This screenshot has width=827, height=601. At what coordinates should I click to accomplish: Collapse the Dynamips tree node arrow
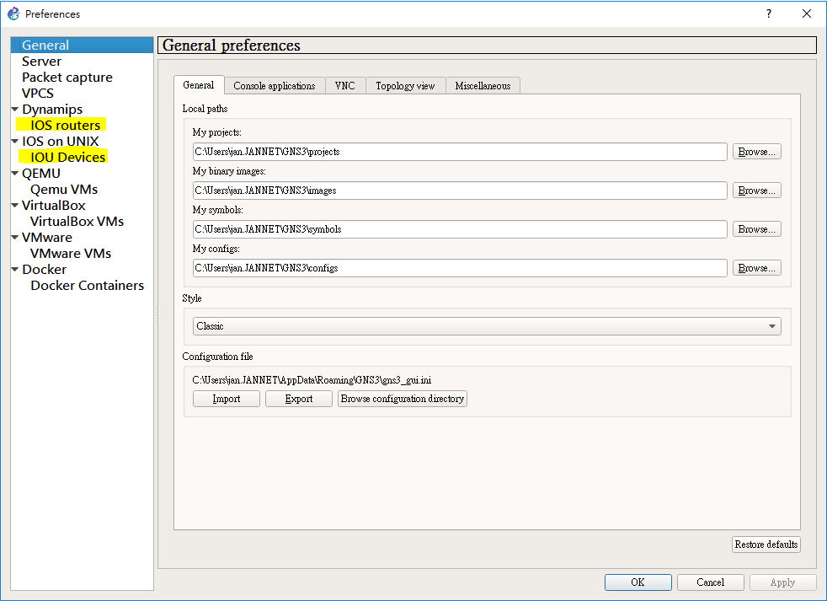[15, 110]
